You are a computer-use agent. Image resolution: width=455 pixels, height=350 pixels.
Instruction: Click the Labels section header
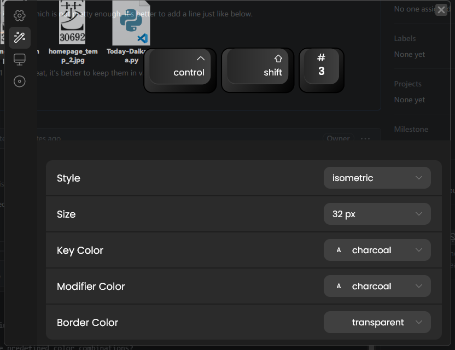[x=405, y=38]
